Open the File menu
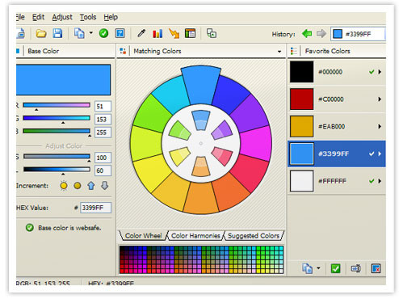Image resolution: width=399 pixels, height=299 pixels. tap(20, 17)
